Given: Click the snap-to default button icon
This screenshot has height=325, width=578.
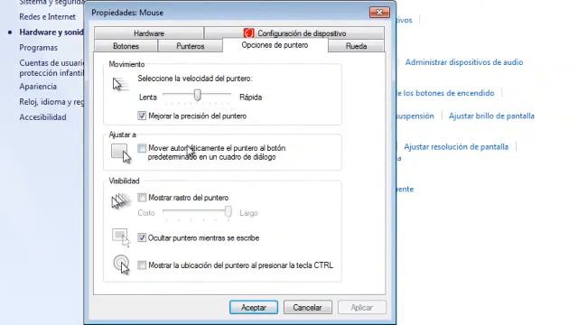Looking at the screenshot, I should [121, 153].
